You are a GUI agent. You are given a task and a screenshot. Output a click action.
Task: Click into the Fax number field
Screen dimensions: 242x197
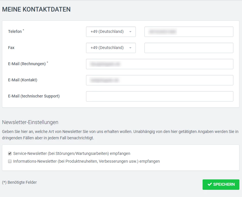189,48
